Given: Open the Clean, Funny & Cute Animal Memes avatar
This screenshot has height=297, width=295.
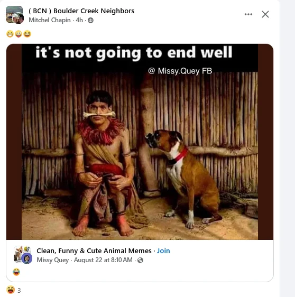Looking at the screenshot, I should pyautogui.click(x=23, y=255).
